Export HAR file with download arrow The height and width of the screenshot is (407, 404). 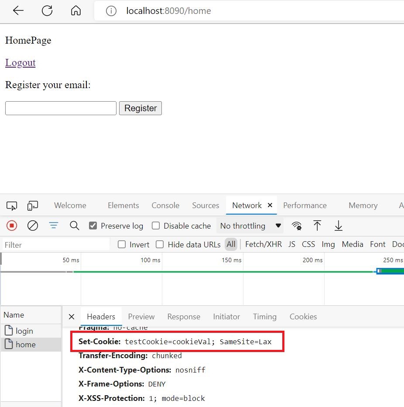[338, 226]
